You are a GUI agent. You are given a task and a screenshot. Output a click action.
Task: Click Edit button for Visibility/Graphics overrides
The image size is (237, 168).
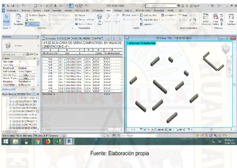point(26,75)
